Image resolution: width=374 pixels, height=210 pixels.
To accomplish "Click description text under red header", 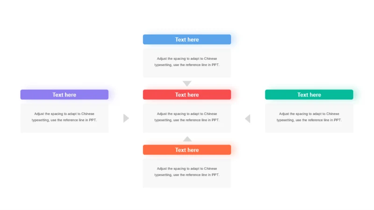I will pos(187,117).
